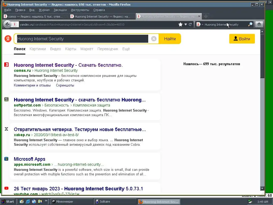
Task: Open the Журнал menu
Action: click(x=44, y=10)
